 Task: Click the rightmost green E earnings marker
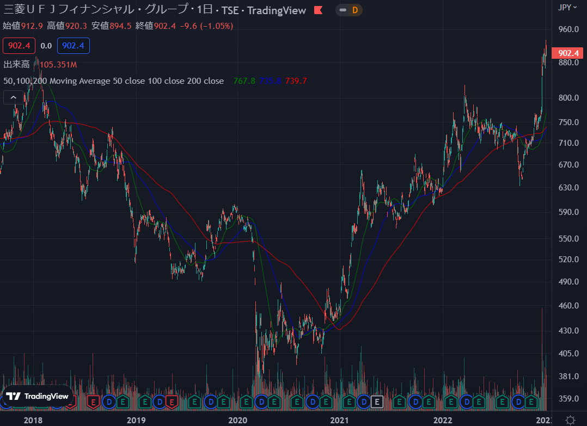pyautogui.click(x=531, y=402)
